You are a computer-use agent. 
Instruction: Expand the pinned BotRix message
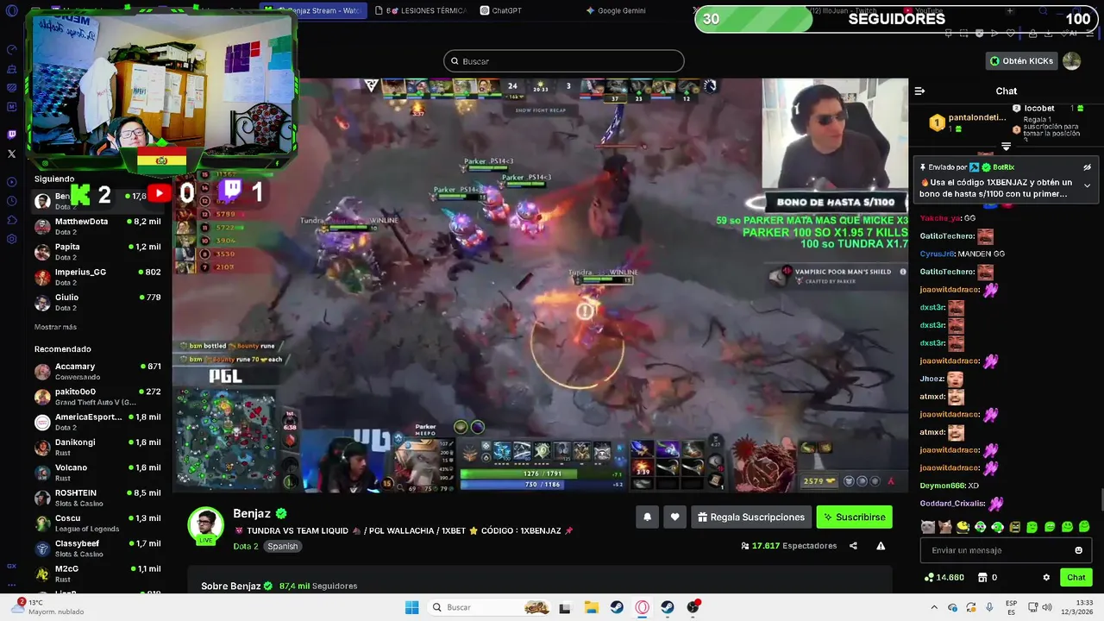tap(1087, 185)
